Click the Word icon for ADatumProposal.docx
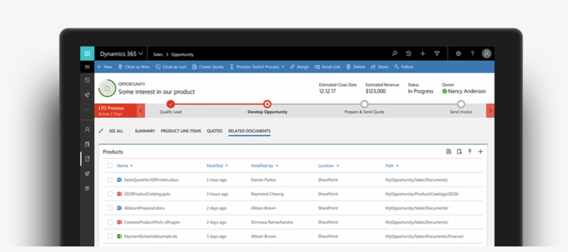Viewport: 568px width, 252px height. pos(119,208)
